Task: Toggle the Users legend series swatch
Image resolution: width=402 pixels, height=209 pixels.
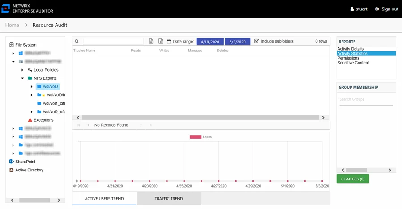Action: tap(196, 137)
